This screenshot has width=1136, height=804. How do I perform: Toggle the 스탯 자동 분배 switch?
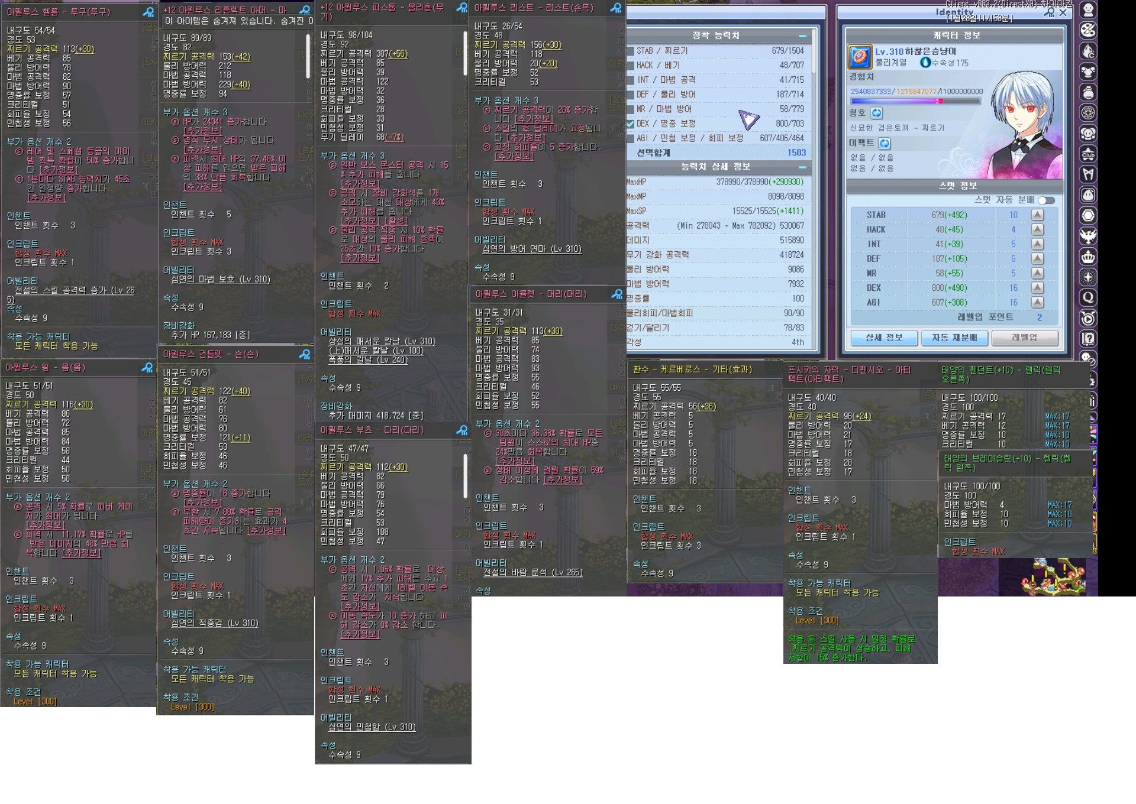tap(1046, 200)
